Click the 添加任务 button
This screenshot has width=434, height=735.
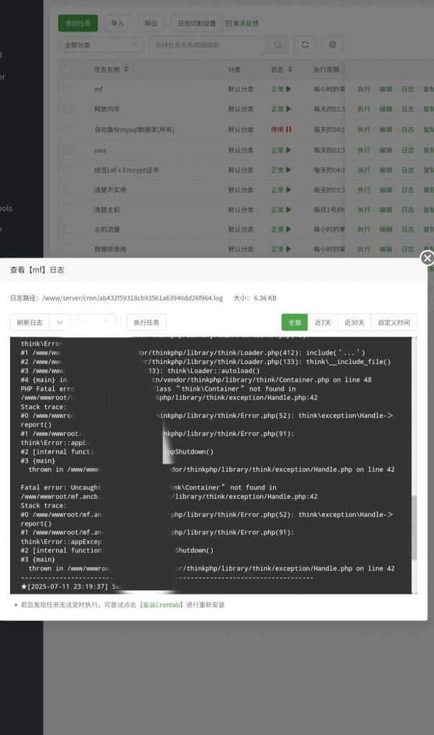coord(78,23)
